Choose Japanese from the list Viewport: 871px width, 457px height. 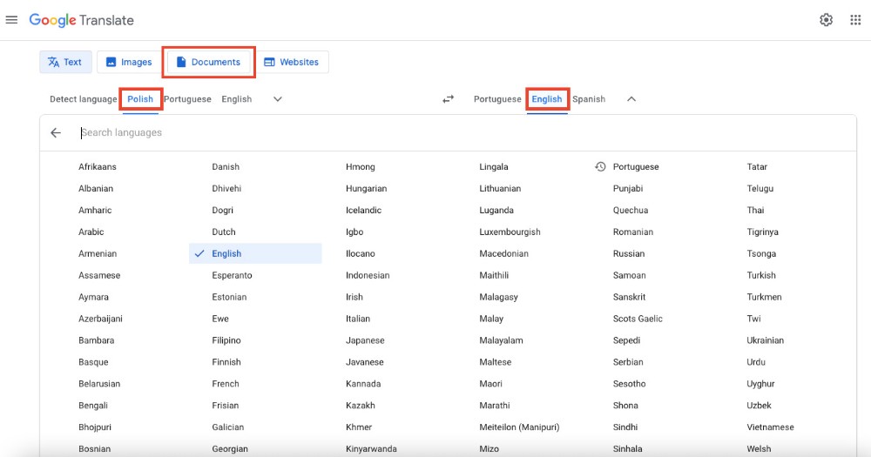point(365,340)
